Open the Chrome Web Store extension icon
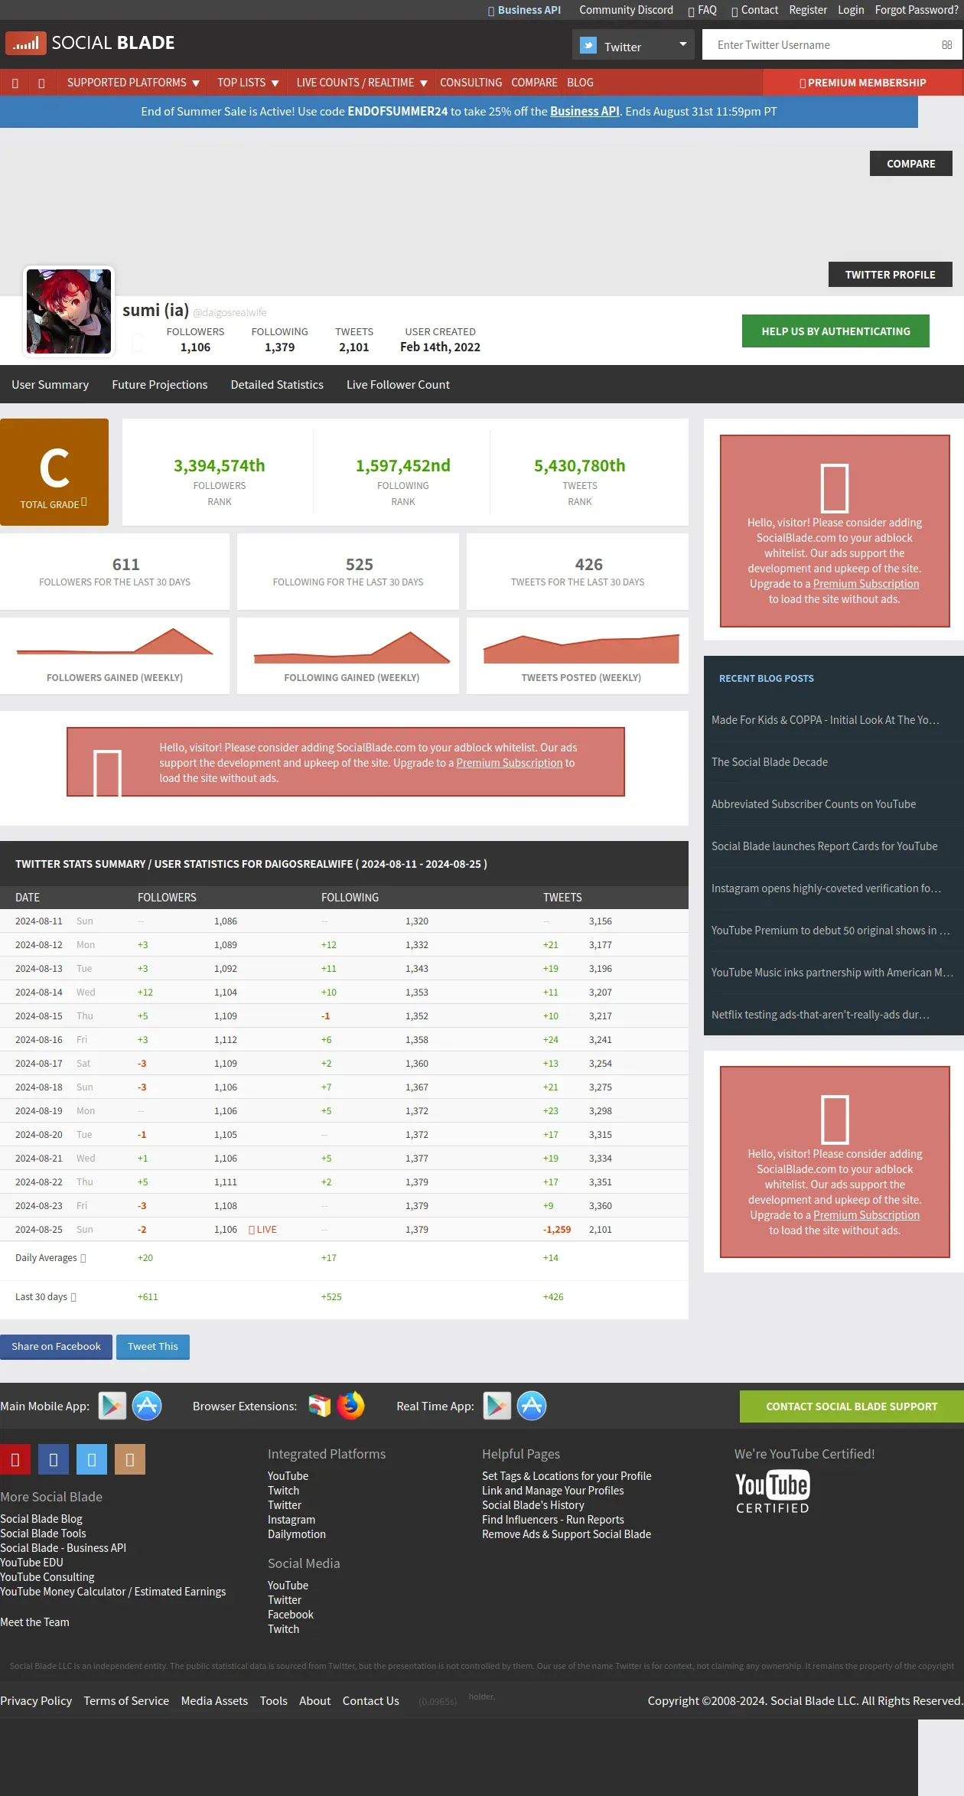 tap(320, 1406)
